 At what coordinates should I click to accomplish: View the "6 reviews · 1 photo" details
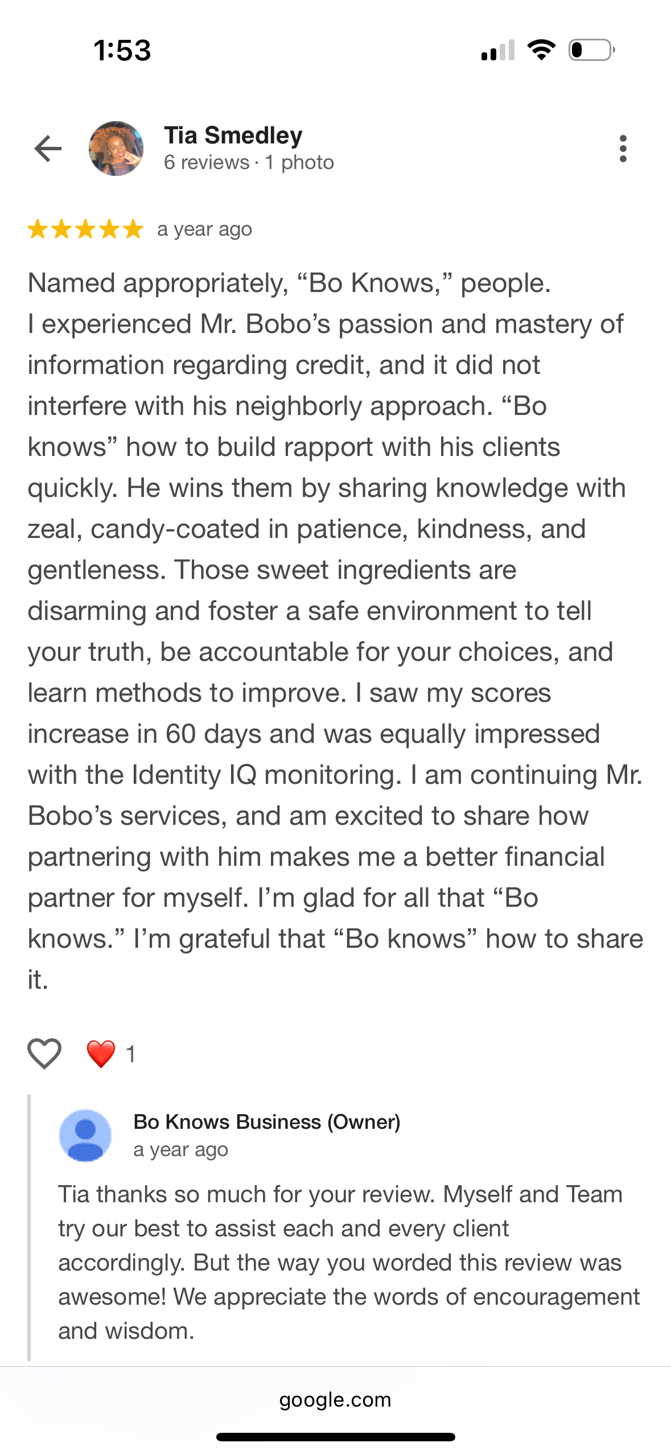[x=249, y=163]
